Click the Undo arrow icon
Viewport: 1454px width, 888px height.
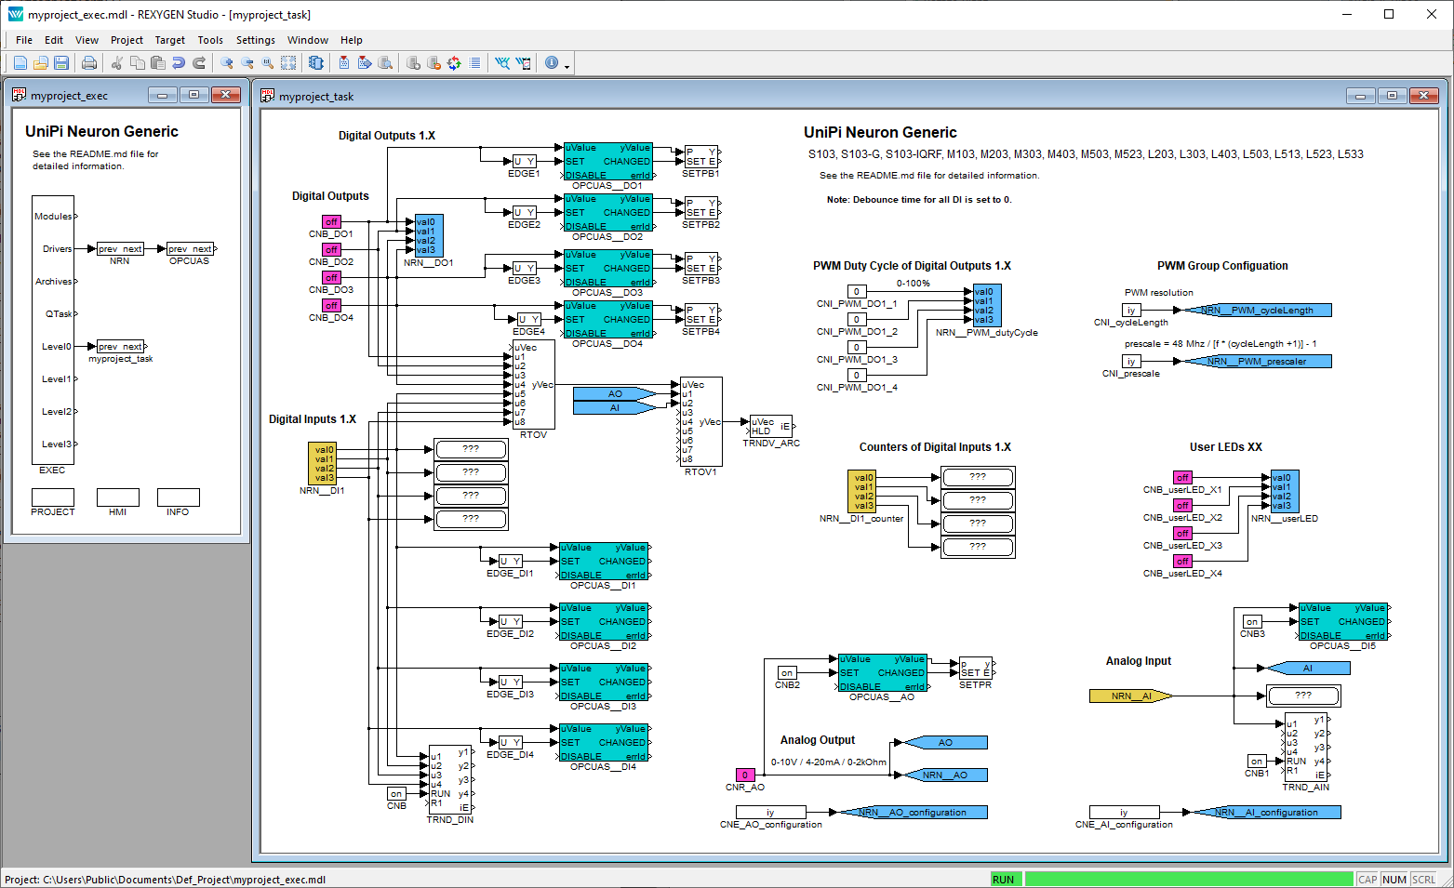click(178, 63)
